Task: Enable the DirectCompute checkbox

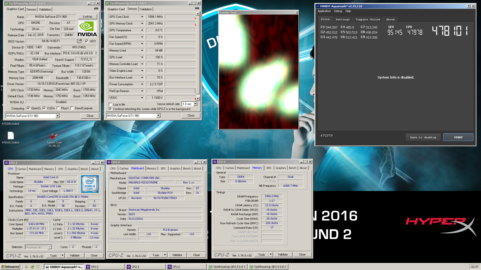Action: click(72, 108)
